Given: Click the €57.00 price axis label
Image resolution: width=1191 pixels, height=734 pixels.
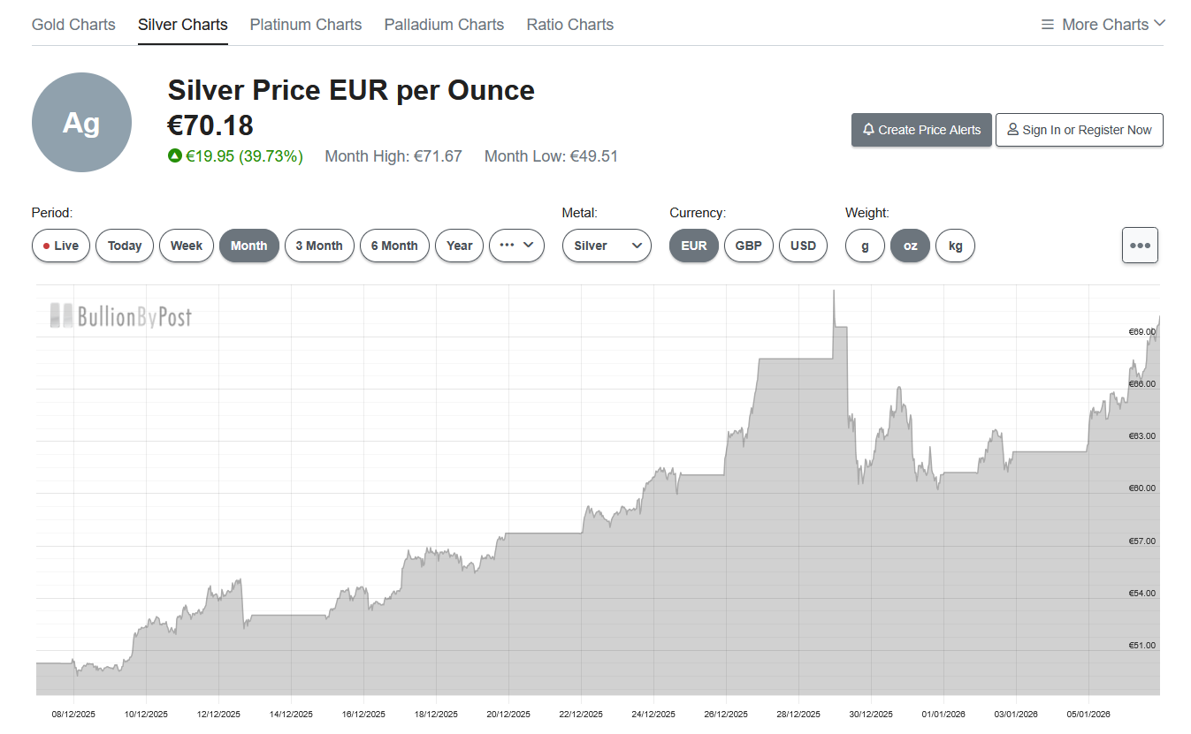Looking at the screenshot, I should tap(1142, 541).
